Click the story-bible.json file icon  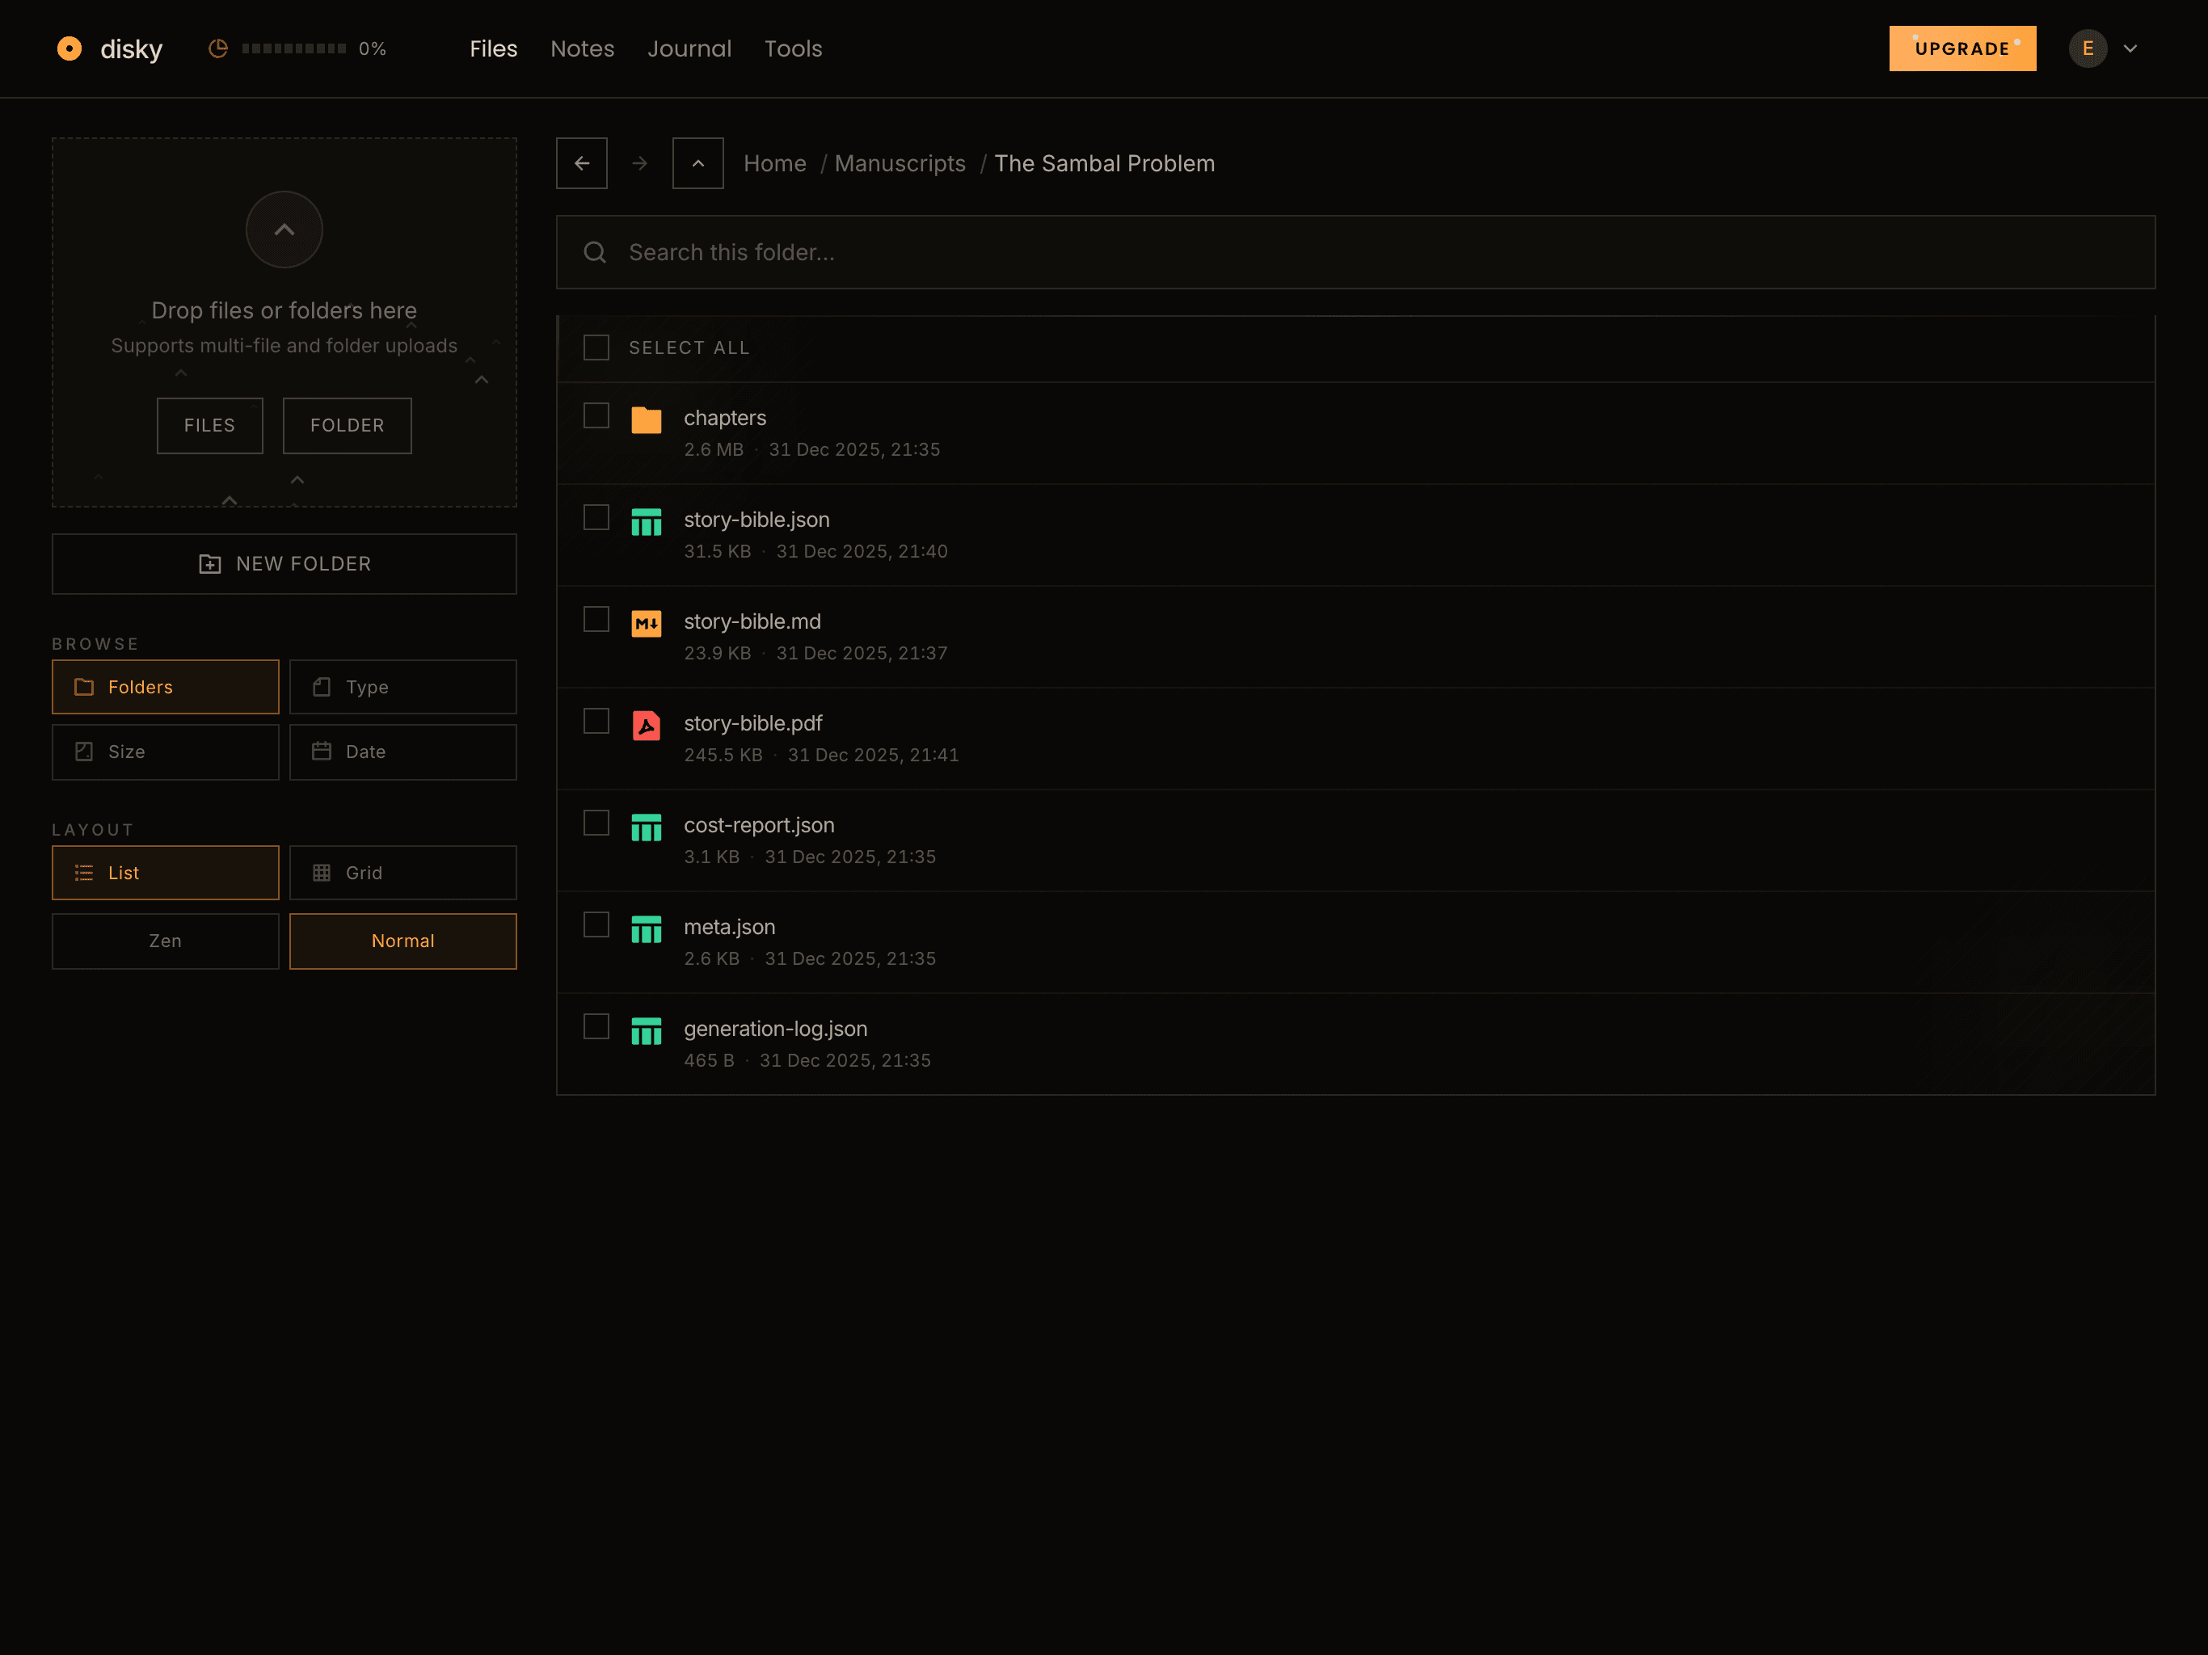(x=646, y=522)
